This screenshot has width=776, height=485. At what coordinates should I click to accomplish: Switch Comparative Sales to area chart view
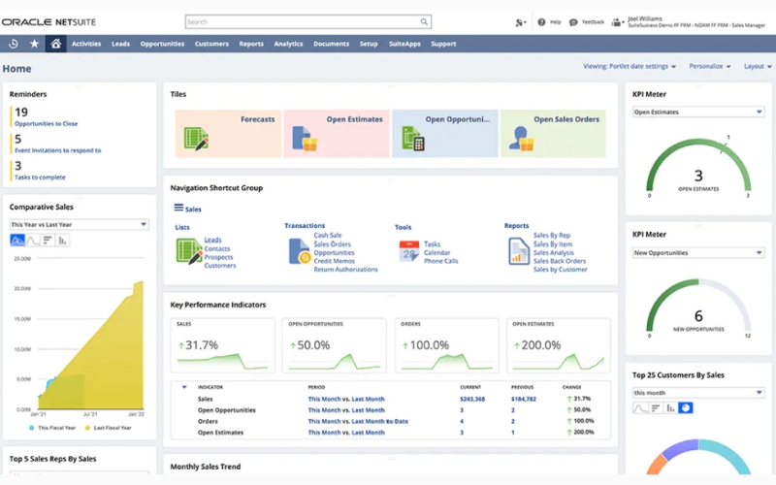(17, 240)
